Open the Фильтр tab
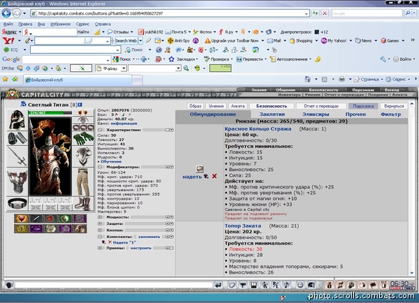This screenshot has width=419, height=303. coord(390,114)
